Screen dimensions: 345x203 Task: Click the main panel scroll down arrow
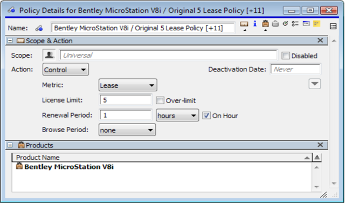pos(334,184)
